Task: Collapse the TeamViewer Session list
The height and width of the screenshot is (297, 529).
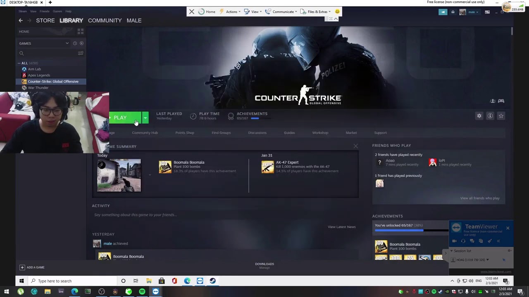Action: click(x=452, y=251)
